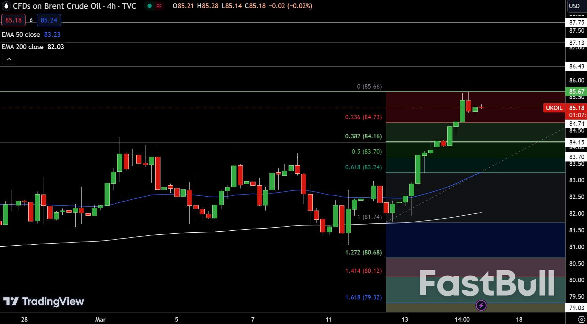Click the TVC exchange label
Image resolution: width=587 pixels, height=324 pixels.
click(129, 6)
